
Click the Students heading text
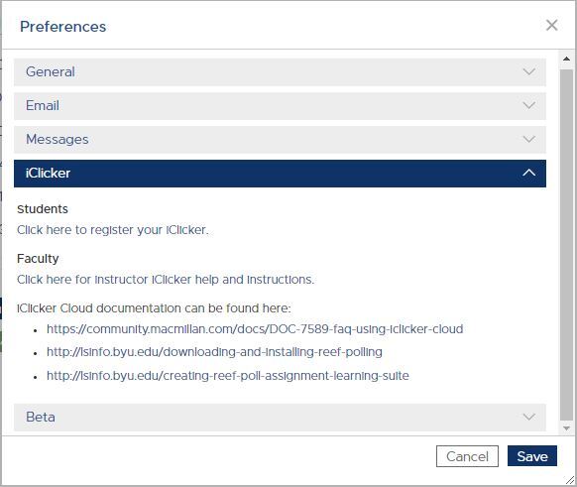(x=43, y=209)
